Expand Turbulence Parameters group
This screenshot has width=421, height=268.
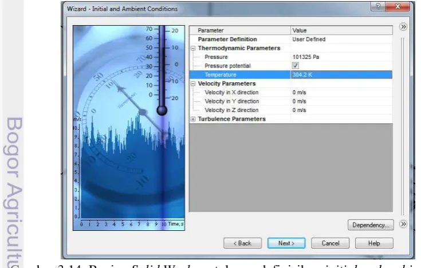click(193, 119)
